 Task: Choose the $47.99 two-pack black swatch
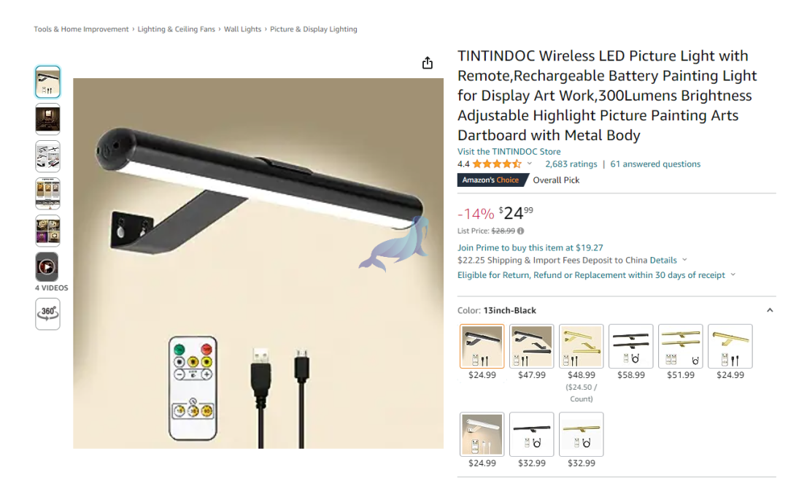pos(532,346)
